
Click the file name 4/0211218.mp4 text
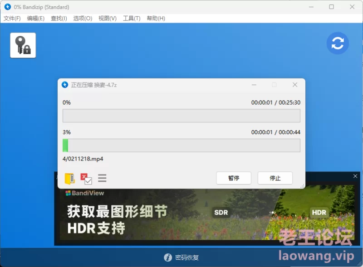pos(83,159)
